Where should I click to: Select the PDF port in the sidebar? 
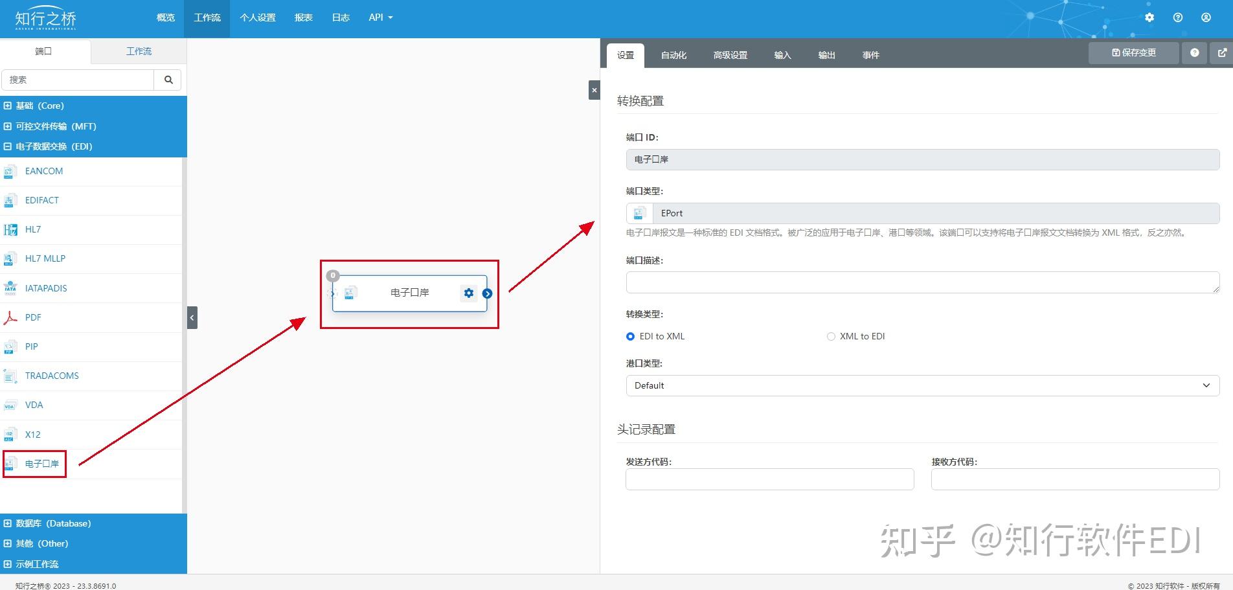(x=33, y=317)
